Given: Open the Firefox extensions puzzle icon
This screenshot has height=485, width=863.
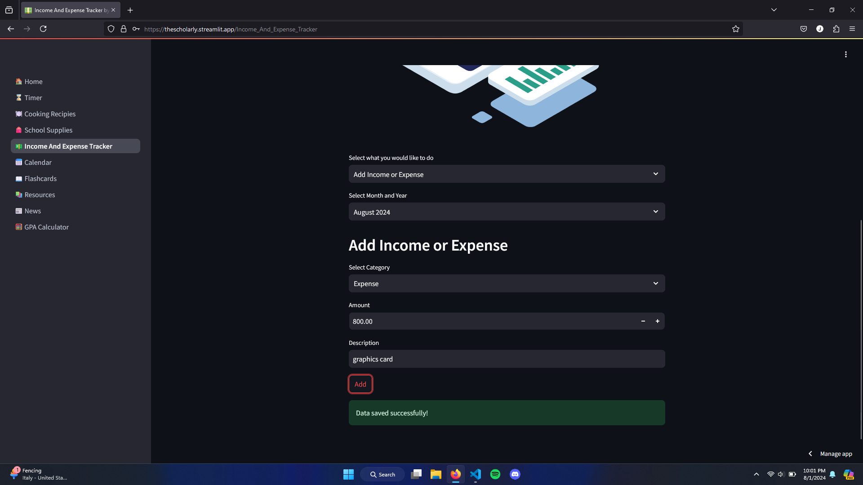Looking at the screenshot, I should (836, 29).
